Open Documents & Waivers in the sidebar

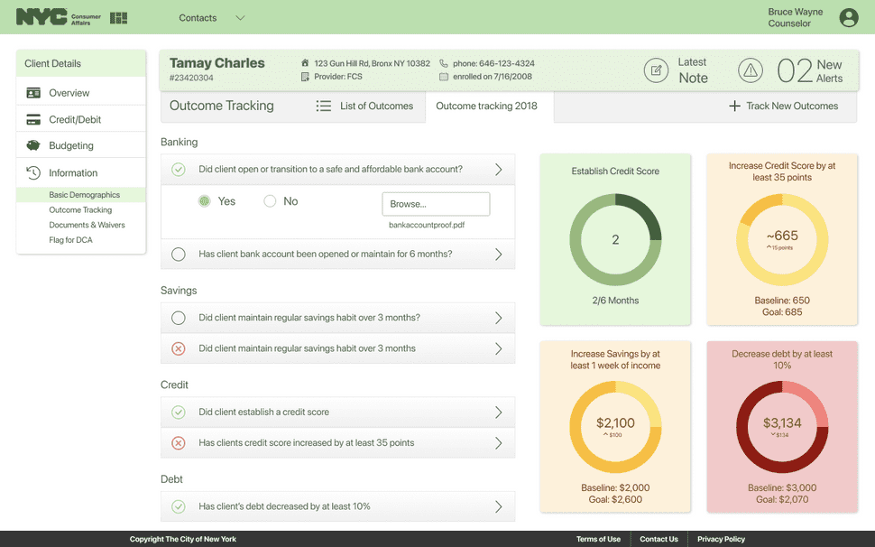pos(87,225)
